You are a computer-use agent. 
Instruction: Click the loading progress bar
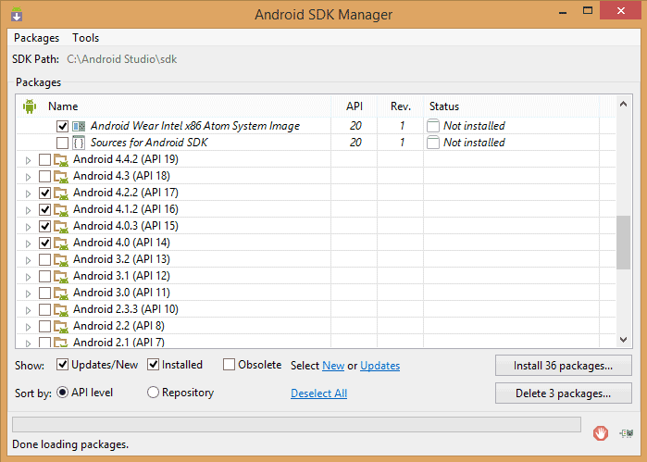tap(297, 424)
